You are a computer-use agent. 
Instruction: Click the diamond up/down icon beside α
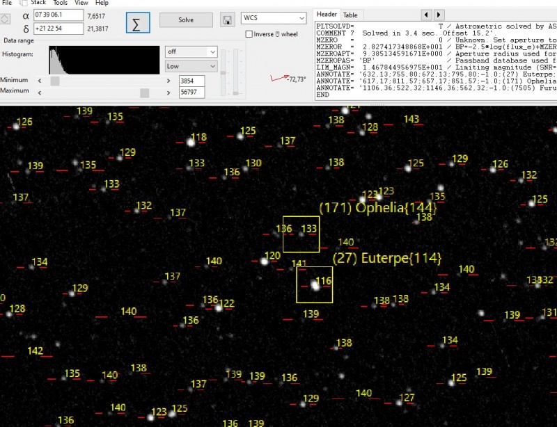pyautogui.click(x=5, y=19)
